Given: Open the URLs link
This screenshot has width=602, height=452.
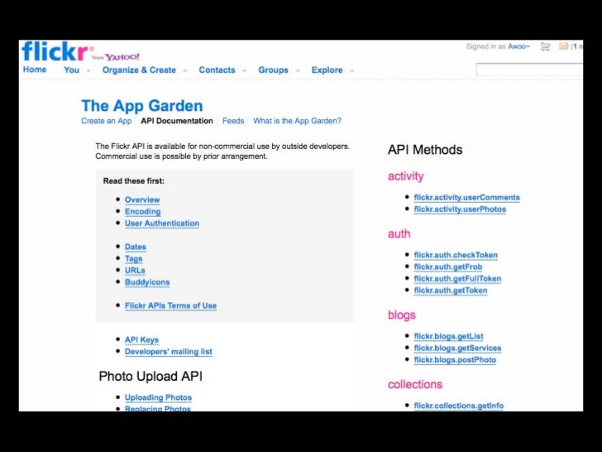Looking at the screenshot, I should coord(135,270).
